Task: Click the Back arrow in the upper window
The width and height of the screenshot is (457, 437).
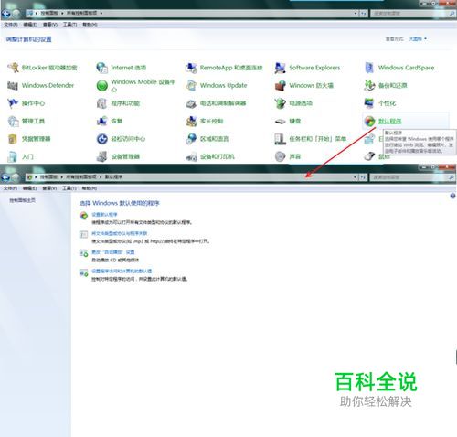Action: (x=5, y=14)
